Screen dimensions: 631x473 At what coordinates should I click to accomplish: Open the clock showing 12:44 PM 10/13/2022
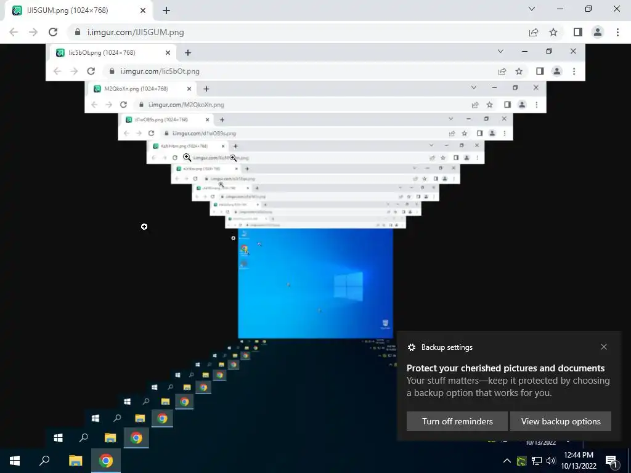[579, 461]
